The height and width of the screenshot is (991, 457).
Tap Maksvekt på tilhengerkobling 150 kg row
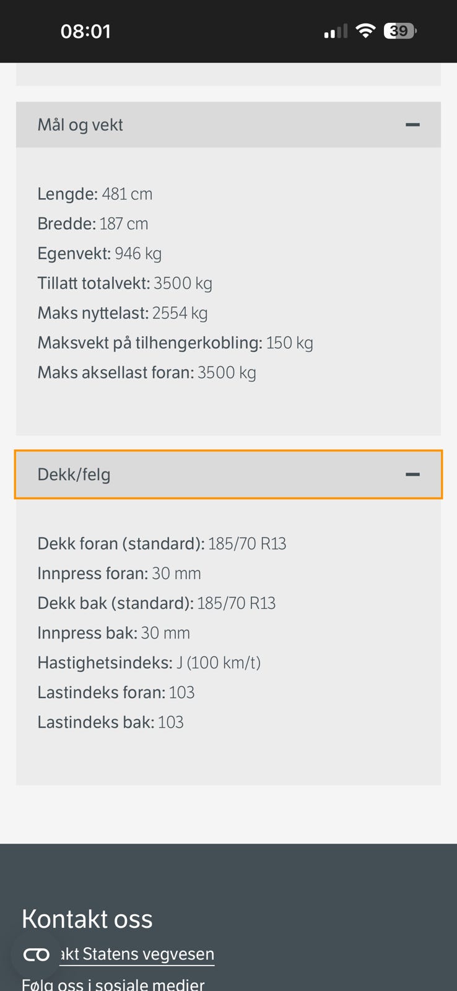point(175,343)
